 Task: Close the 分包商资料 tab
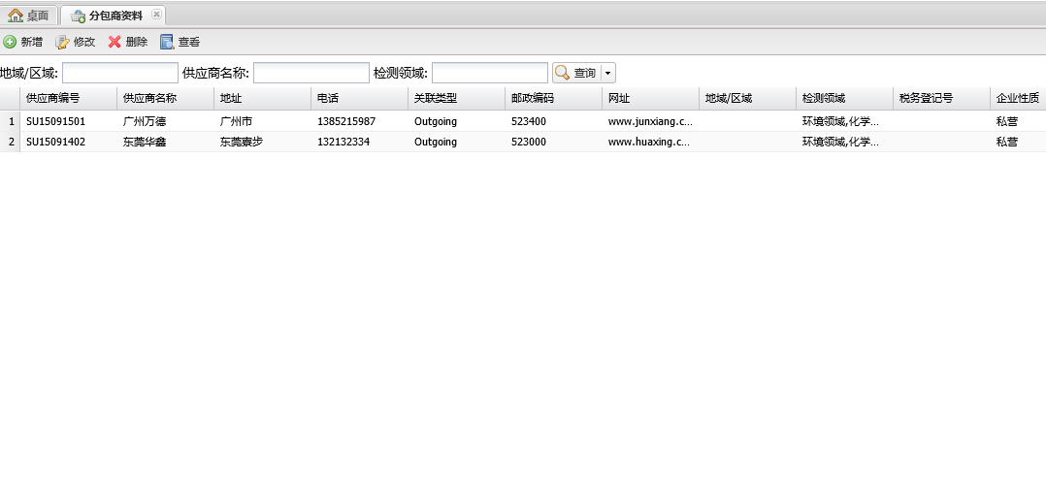156,15
